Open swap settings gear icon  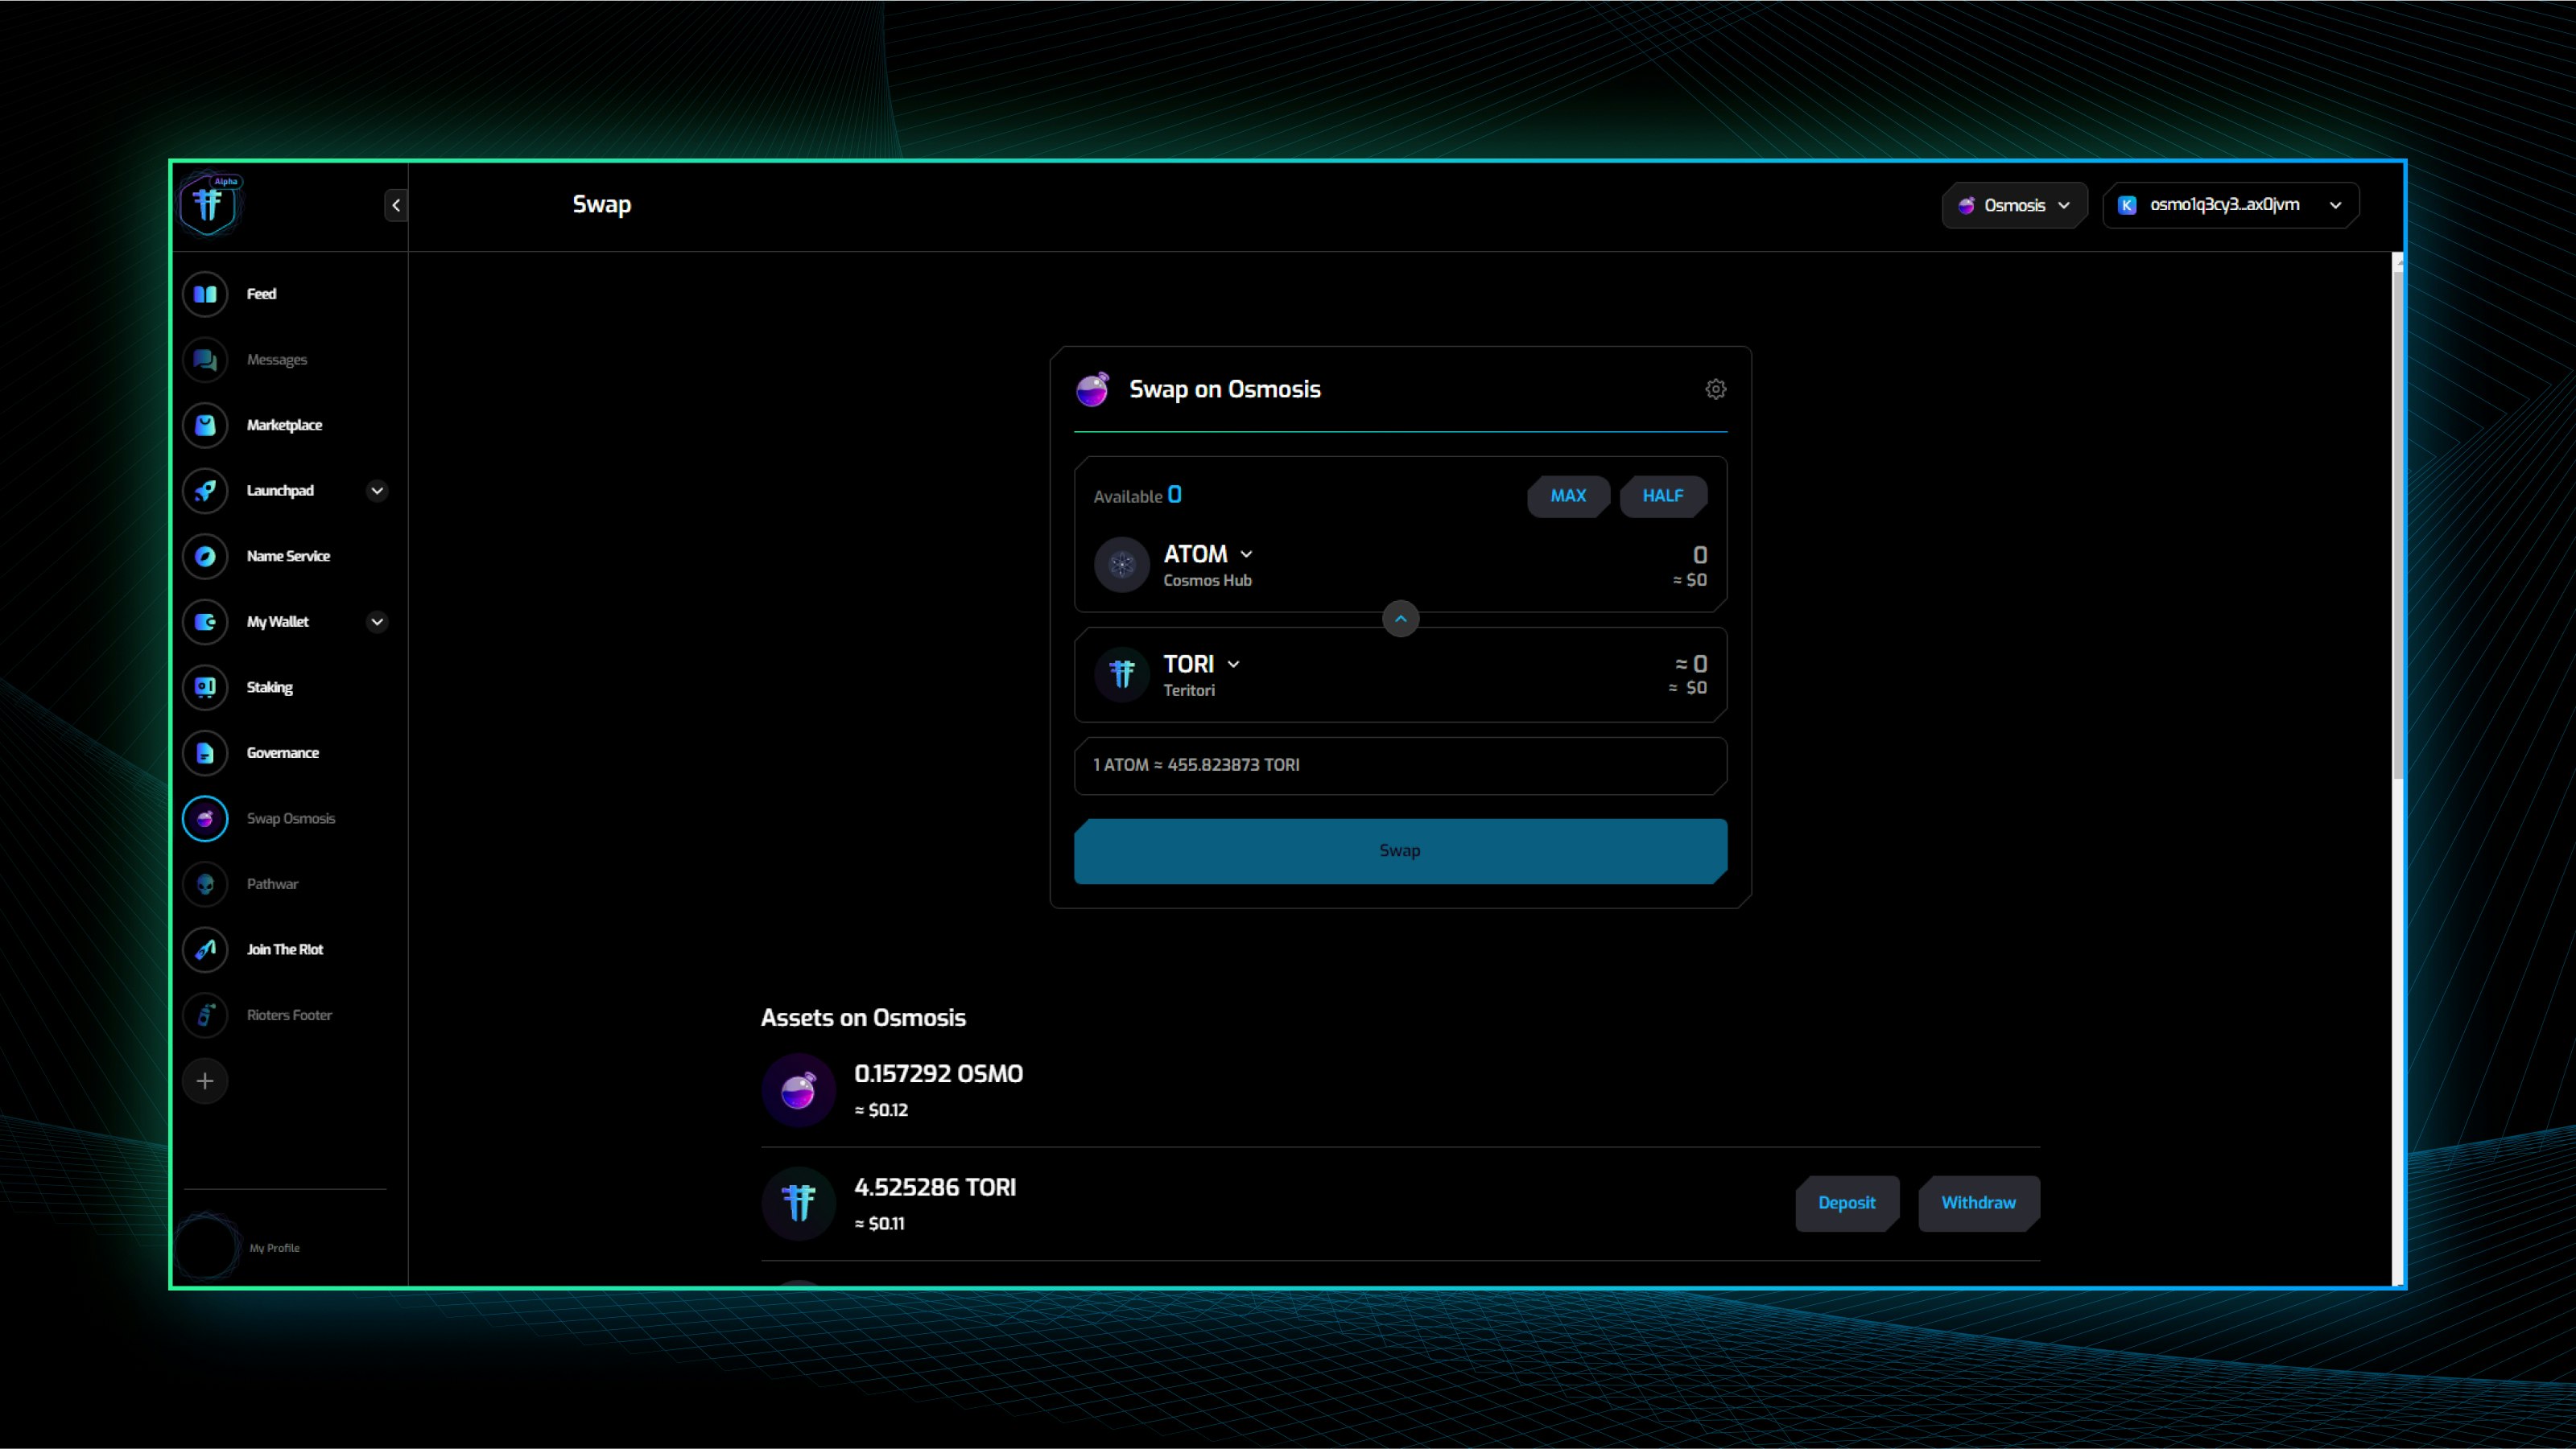click(x=1715, y=389)
